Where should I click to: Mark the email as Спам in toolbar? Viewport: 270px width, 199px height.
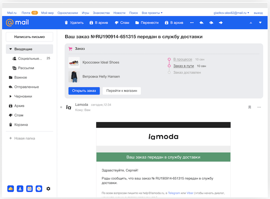(x=122, y=23)
